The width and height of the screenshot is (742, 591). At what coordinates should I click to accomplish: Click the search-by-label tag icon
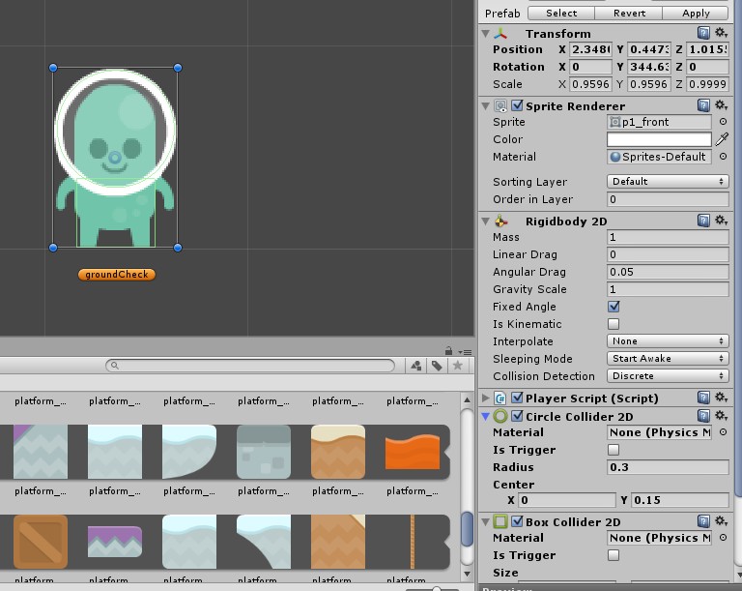[437, 366]
